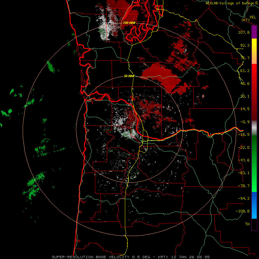This screenshot has width=259, height=259.
Task: Select the -109.8 legend value
Action: click(243, 211)
